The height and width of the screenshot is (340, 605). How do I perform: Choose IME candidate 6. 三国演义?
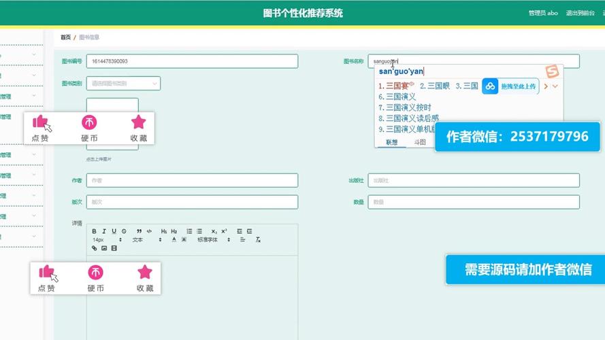pyautogui.click(x=397, y=97)
